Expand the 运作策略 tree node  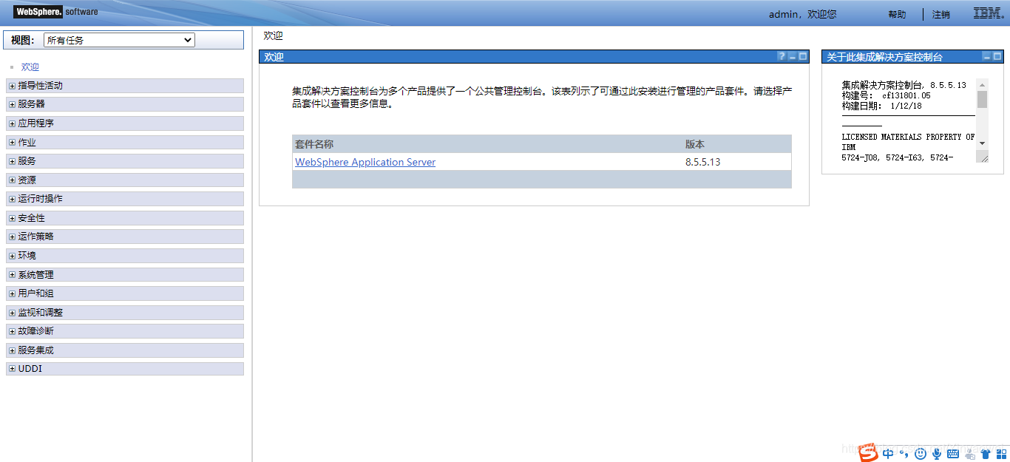(x=12, y=237)
